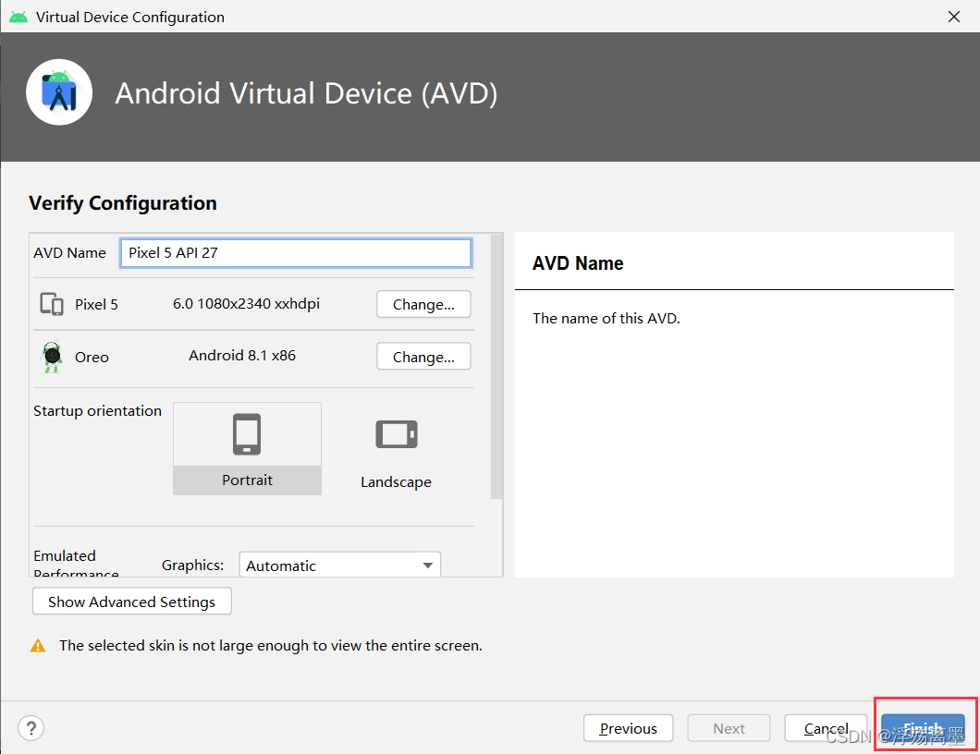Click the 'Graphics:' label

coord(192,565)
